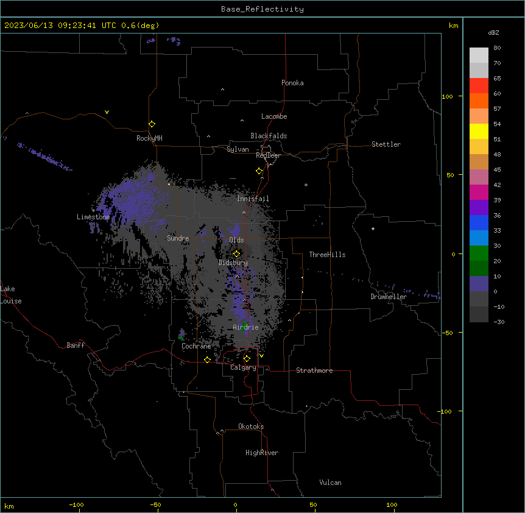Click the Calgary city label

pos(243,367)
